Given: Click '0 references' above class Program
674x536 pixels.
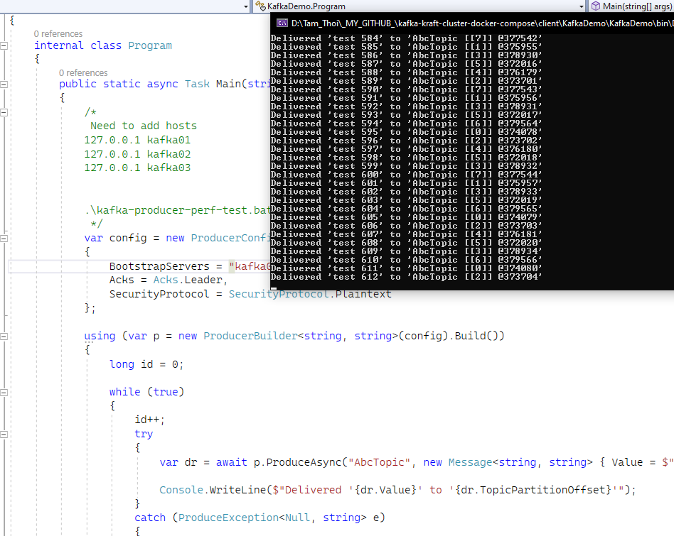Looking at the screenshot, I should point(58,34).
